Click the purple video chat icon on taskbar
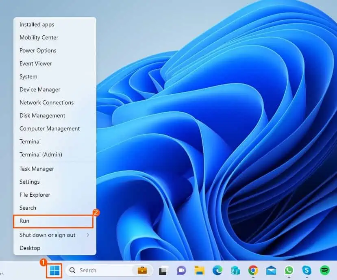Image resolution: width=337 pixels, height=280 pixels. (x=181, y=270)
